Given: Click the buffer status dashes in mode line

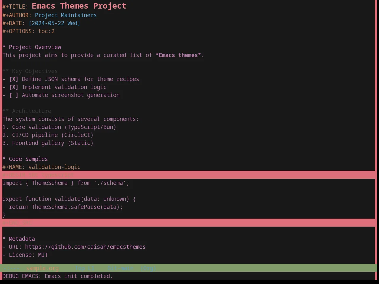Looking at the screenshot, I should point(11,268).
